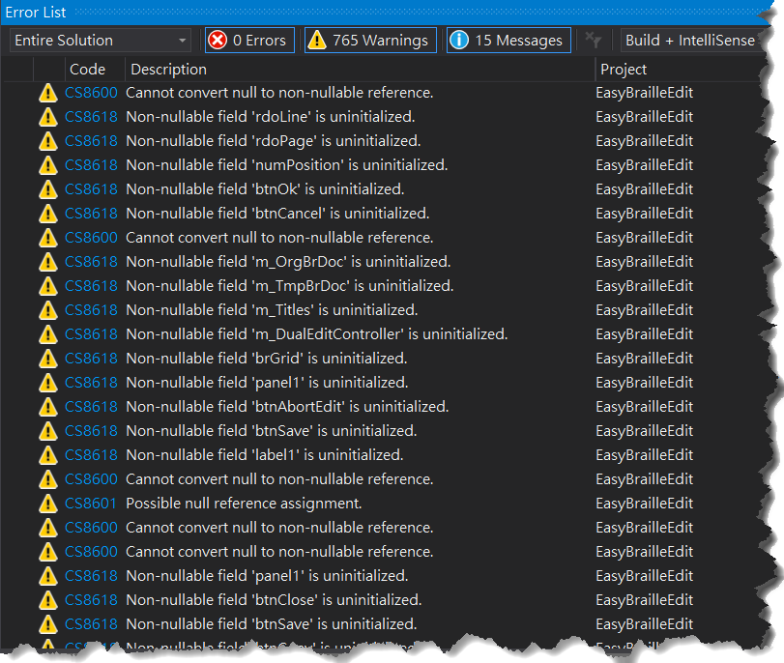784x663 pixels.
Task: Click the warning icon for CS8601 row
Action: click(48, 504)
